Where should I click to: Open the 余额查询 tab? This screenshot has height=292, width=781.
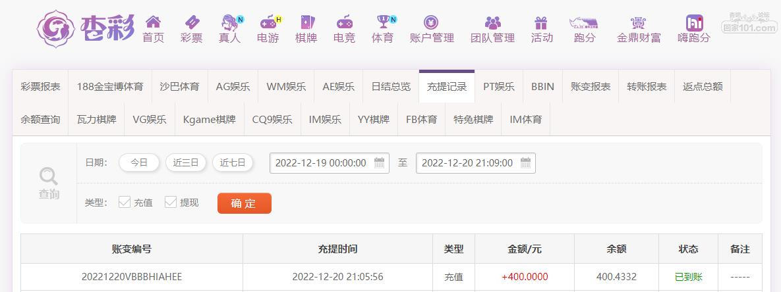pos(40,119)
